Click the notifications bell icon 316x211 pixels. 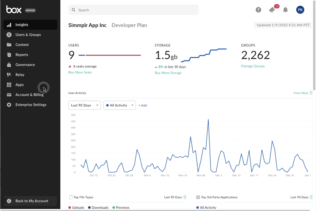[285, 10]
